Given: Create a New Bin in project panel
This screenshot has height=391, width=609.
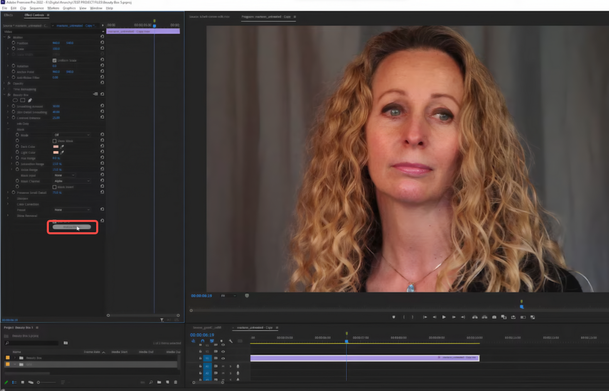Looking at the screenshot, I should coord(159,382).
